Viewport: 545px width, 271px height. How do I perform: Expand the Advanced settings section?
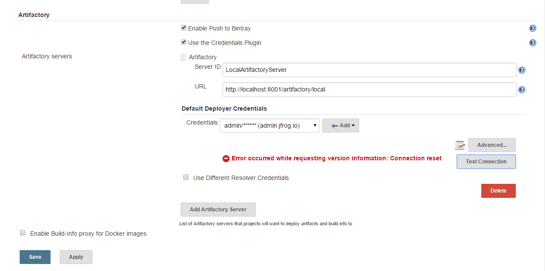(492, 145)
